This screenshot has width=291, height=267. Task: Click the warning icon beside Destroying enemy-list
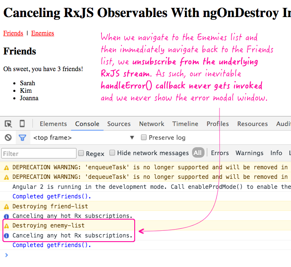[x=6, y=226]
